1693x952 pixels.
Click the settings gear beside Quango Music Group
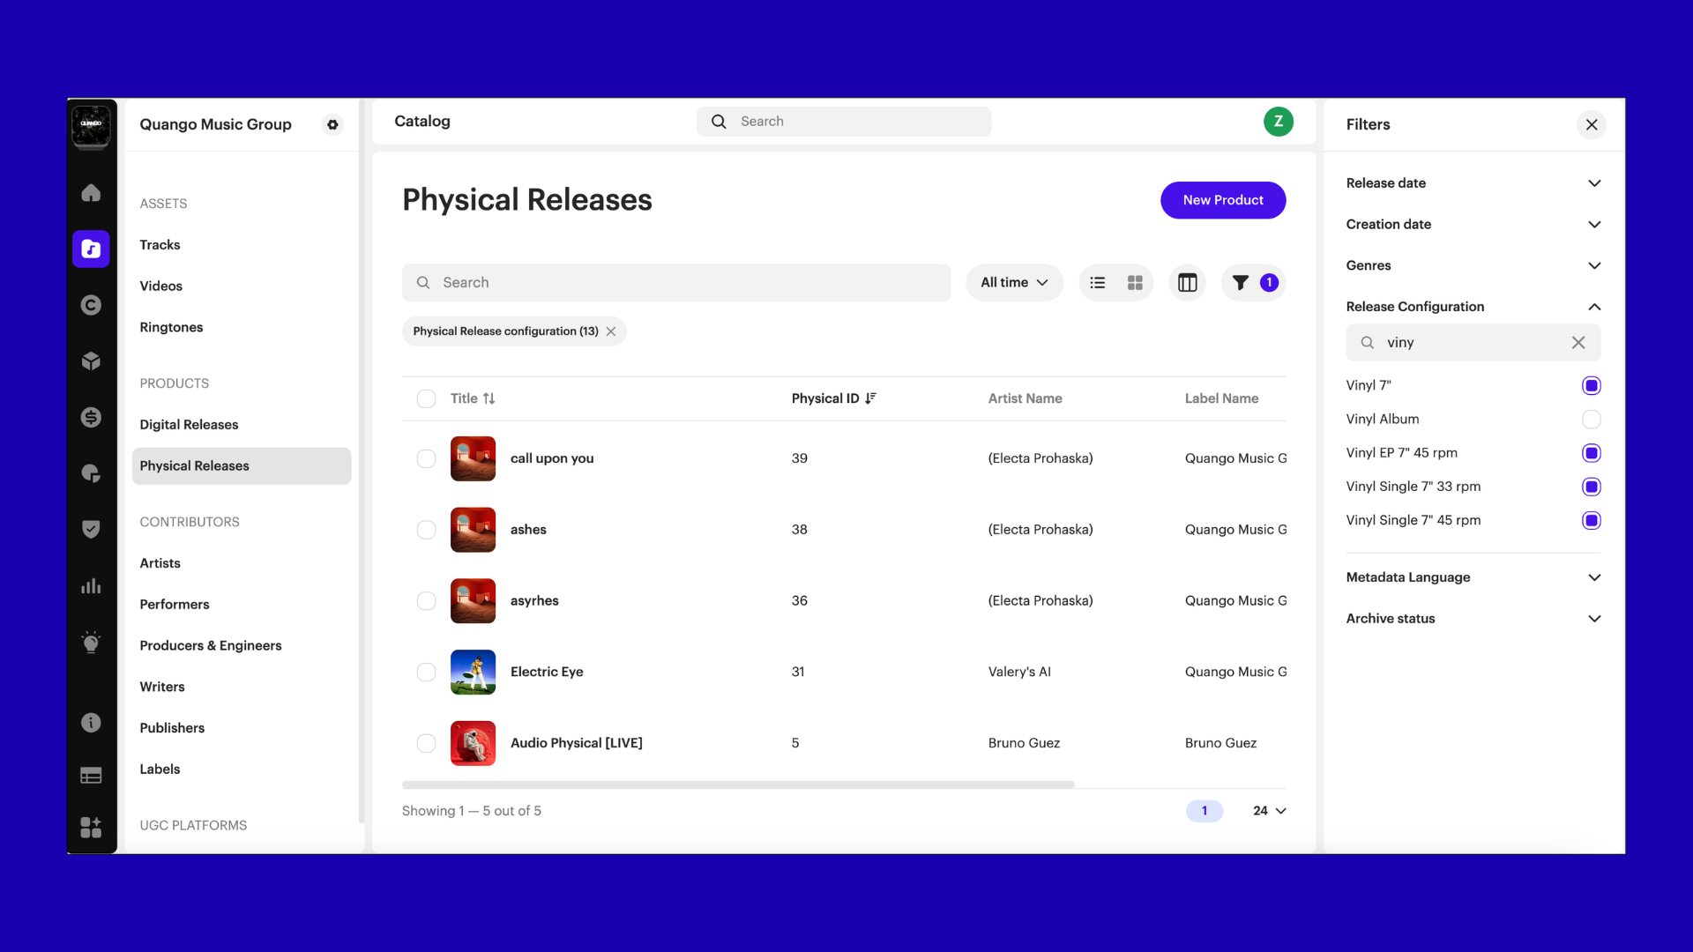(x=332, y=124)
